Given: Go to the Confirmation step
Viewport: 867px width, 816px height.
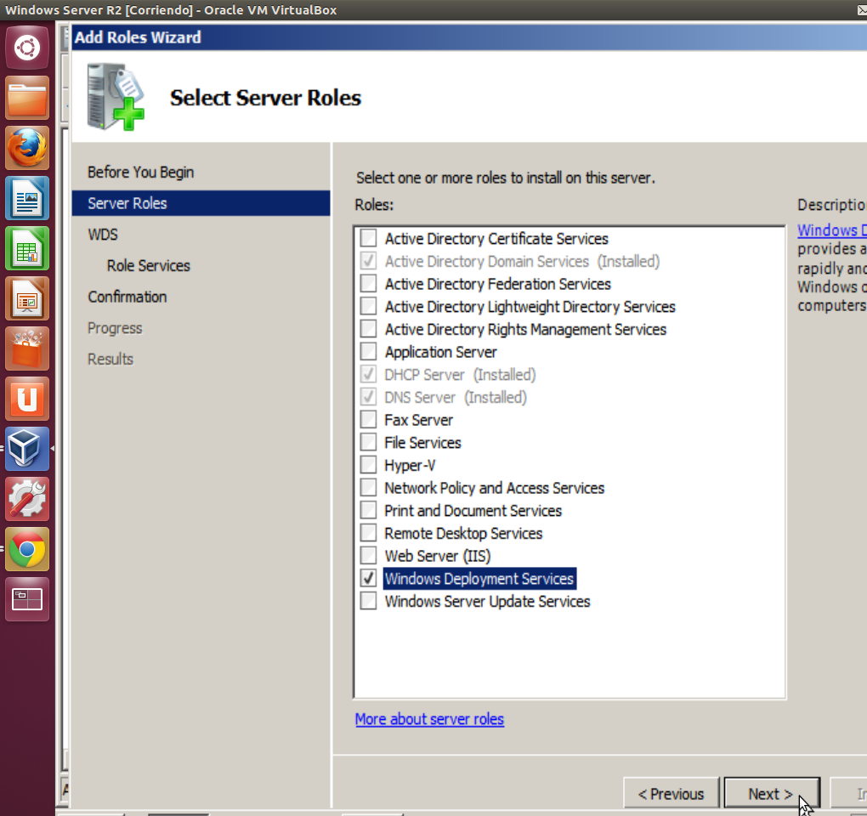Looking at the screenshot, I should [x=127, y=297].
